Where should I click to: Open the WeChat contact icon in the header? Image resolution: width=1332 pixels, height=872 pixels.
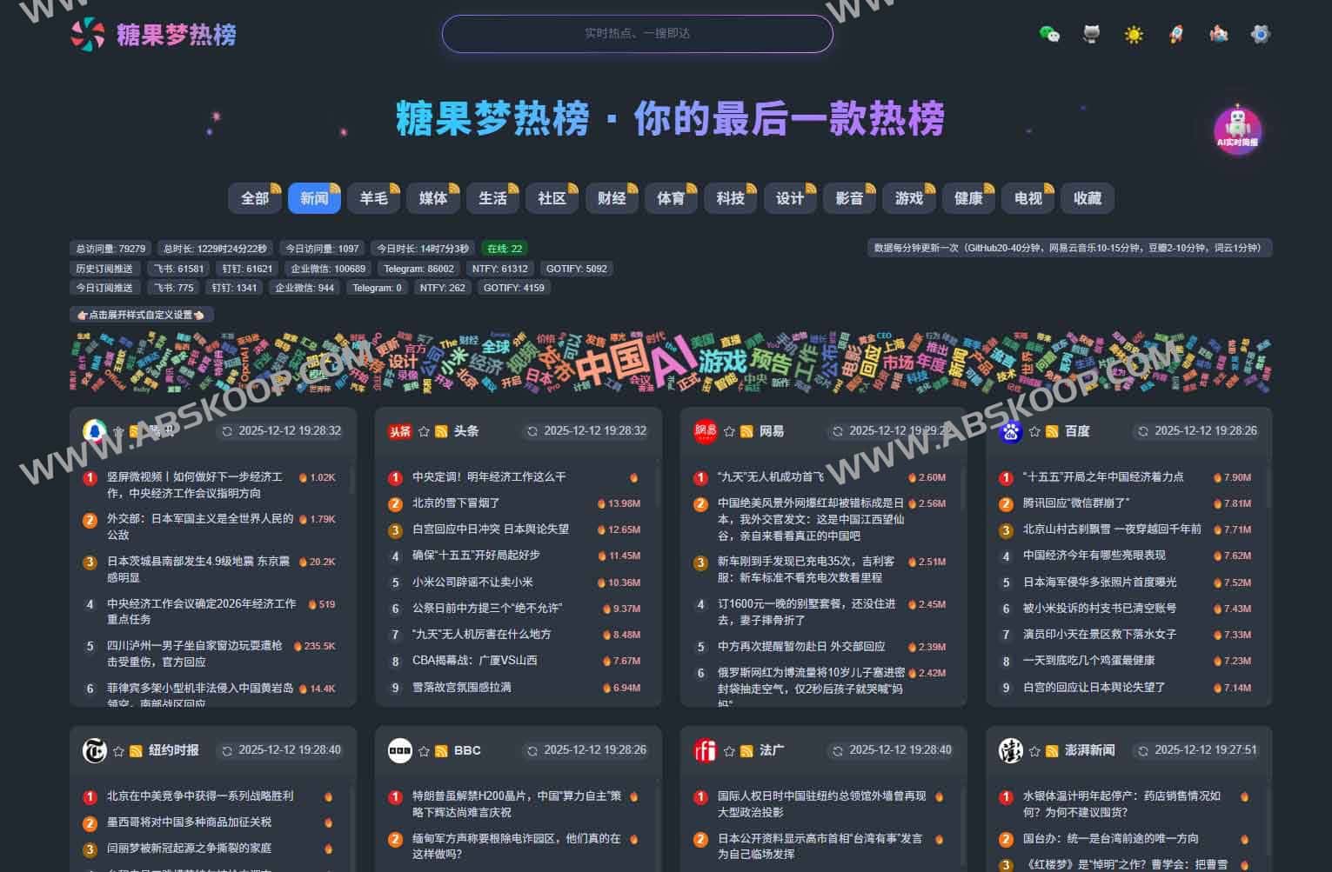(x=1049, y=34)
